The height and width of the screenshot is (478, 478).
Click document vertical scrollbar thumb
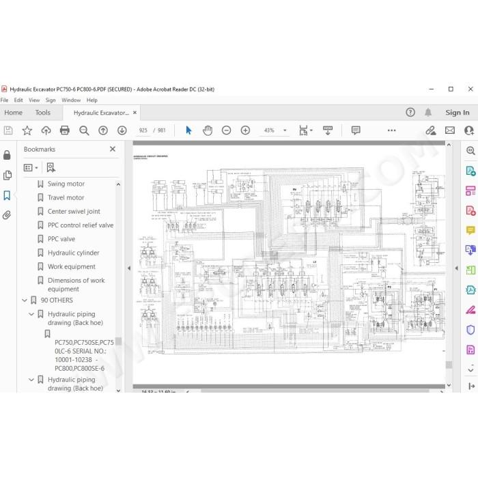[x=449, y=365]
